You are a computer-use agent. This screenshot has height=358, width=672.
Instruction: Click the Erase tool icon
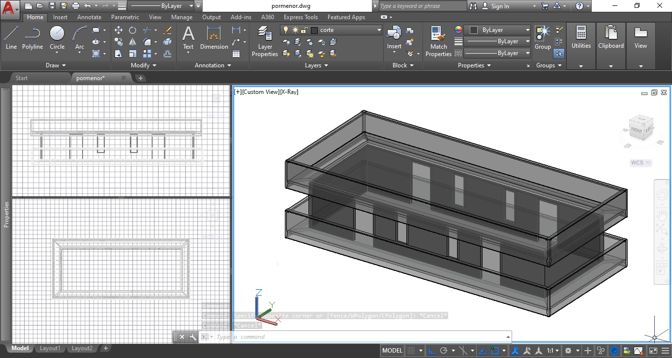[167, 30]
